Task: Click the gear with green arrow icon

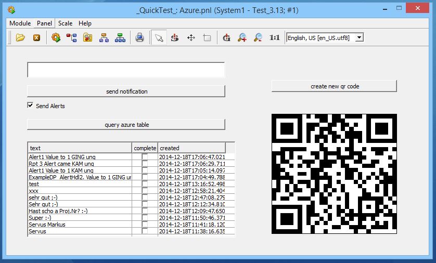Action: click(56, 37)
